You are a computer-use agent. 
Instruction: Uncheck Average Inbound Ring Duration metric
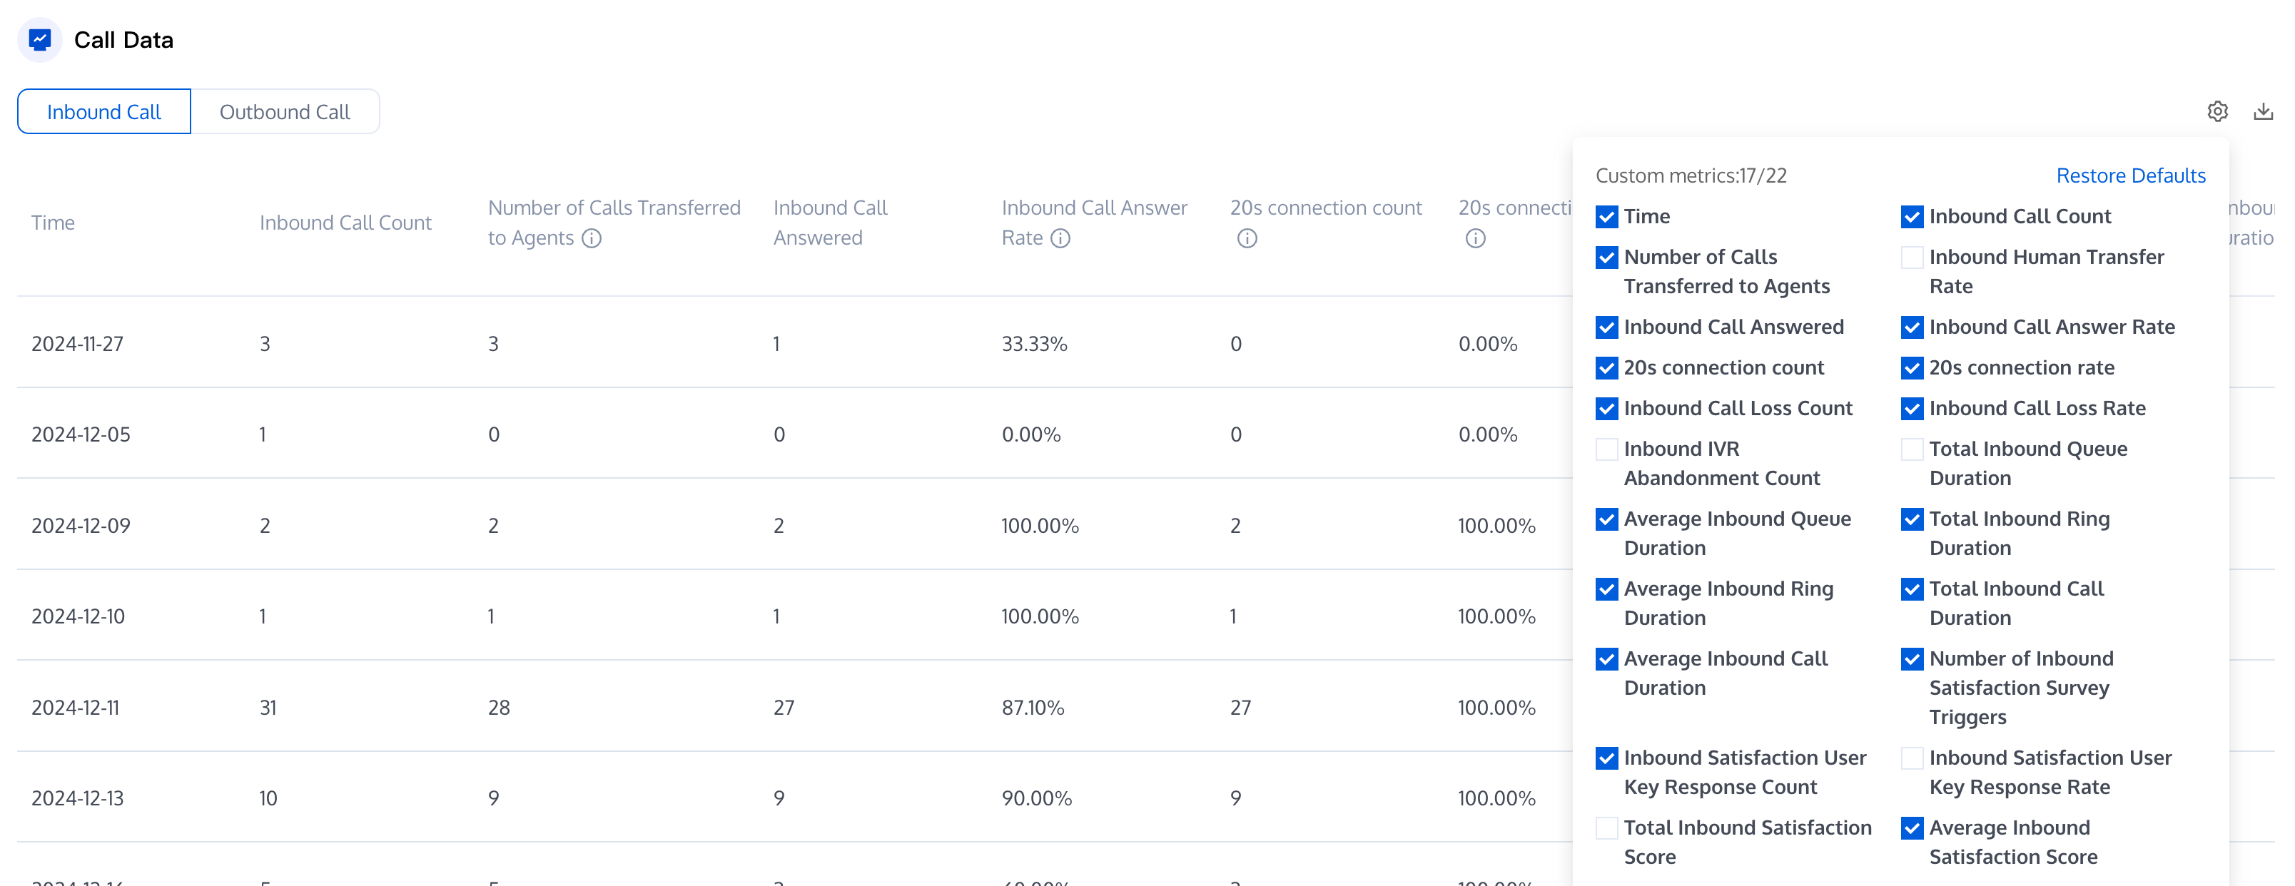[1606, 589]
